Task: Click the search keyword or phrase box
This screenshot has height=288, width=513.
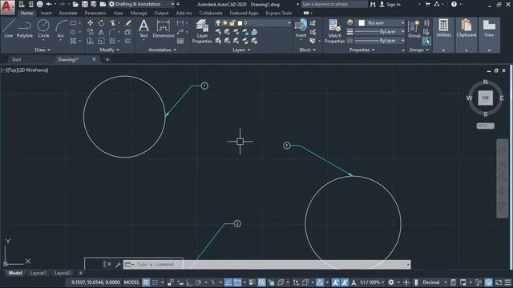Action: (333, 4)
